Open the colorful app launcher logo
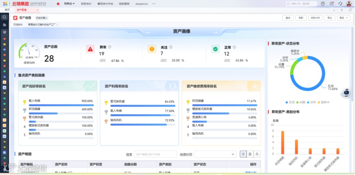Viewport: 355px width, 175px height. tap(5, 3)
